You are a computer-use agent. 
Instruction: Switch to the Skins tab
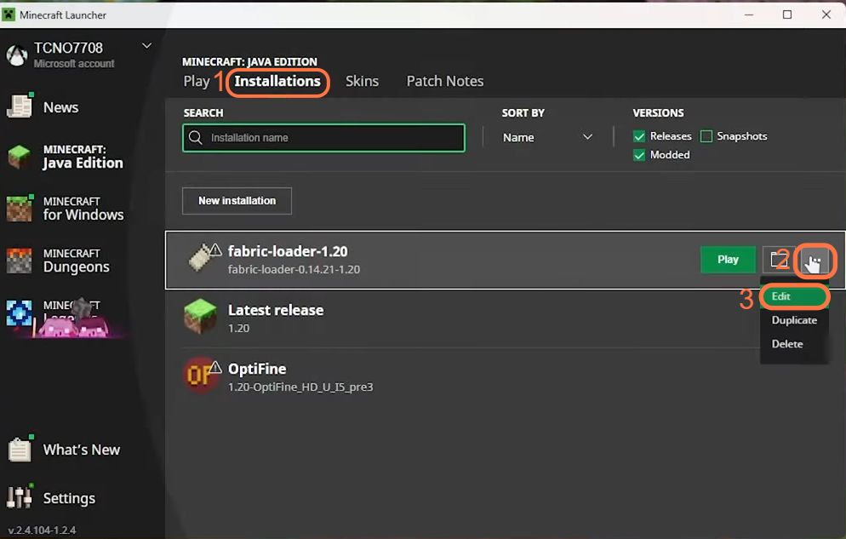(362, 81)
